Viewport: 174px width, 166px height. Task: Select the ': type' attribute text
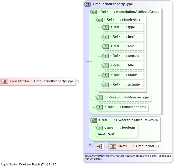click(130, 27)
